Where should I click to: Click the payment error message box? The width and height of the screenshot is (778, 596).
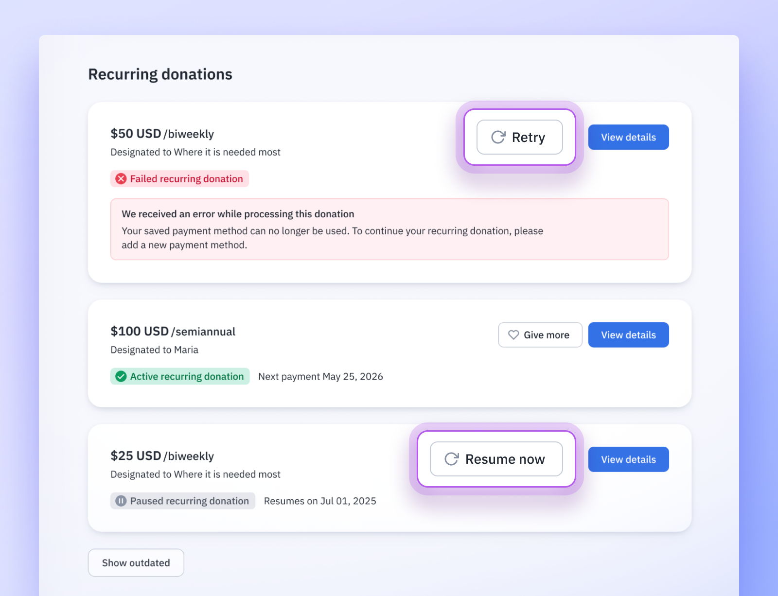(389, 229)
